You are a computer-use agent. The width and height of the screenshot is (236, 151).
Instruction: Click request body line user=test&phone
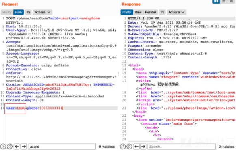click(34, 108)
